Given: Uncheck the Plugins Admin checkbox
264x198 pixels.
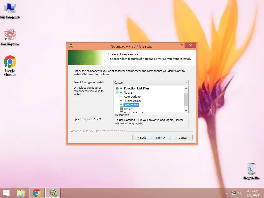Looking at the screenshot, I should (x=121, y=101).
